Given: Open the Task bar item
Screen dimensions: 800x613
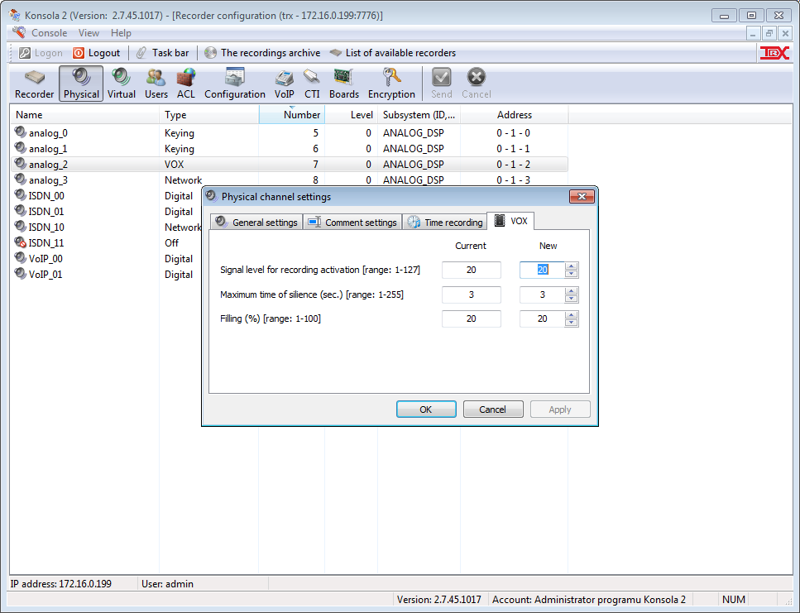Looking at the screenshot, I should [163, 53].
